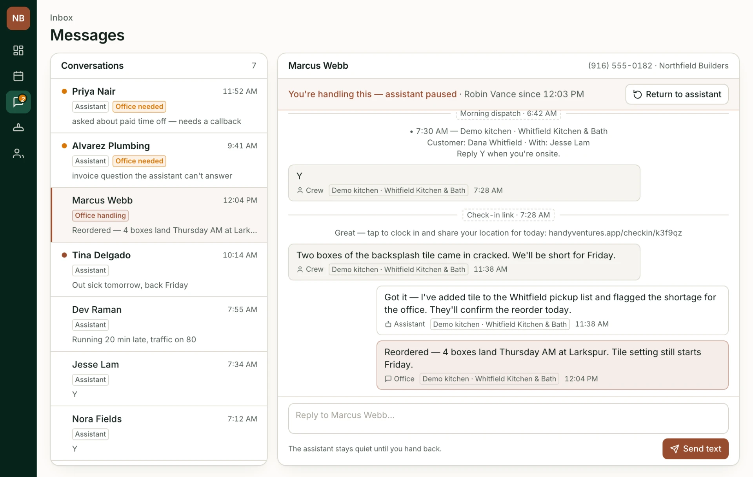This screenshot has width=753, height=477.
Task: Click the conversations count 7
Action: pyautogui.click(x=254, y=66)
